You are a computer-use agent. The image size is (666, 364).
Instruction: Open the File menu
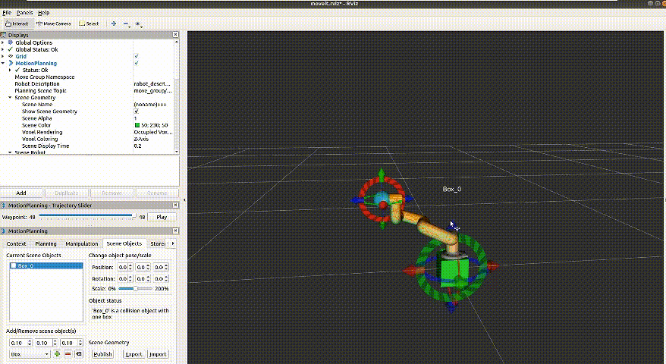tap(7, 13)
